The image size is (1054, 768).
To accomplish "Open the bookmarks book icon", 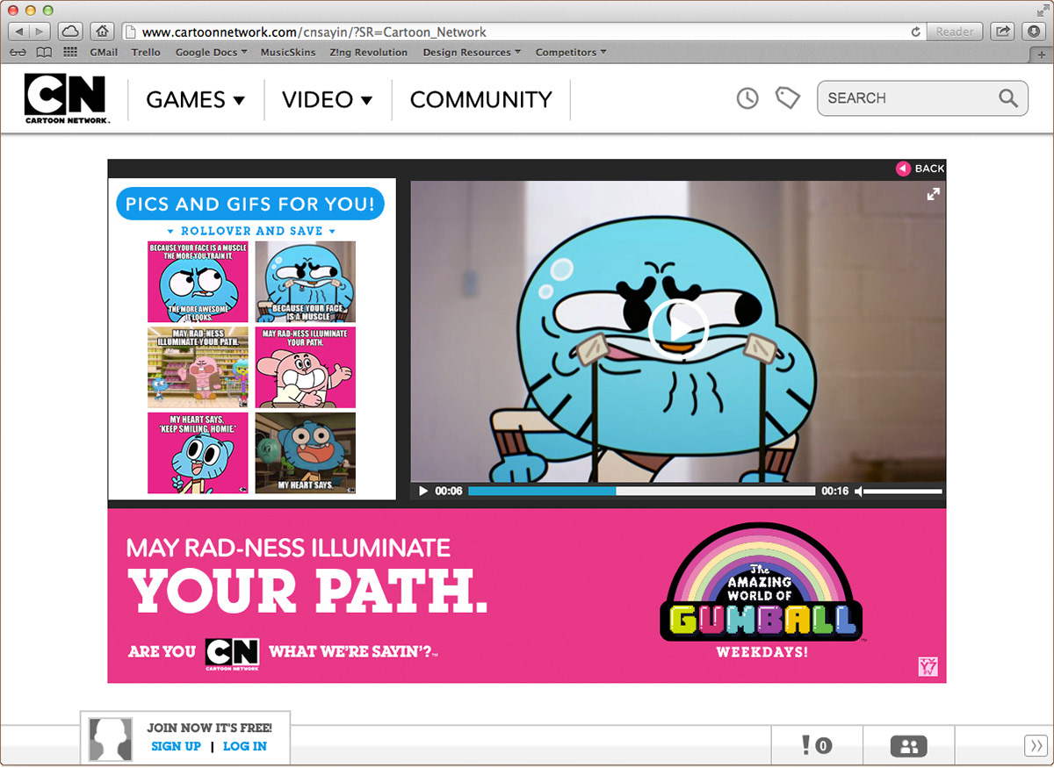I will point(44,53).
